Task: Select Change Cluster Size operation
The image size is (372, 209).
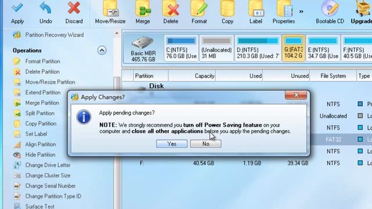Action: 48,175
